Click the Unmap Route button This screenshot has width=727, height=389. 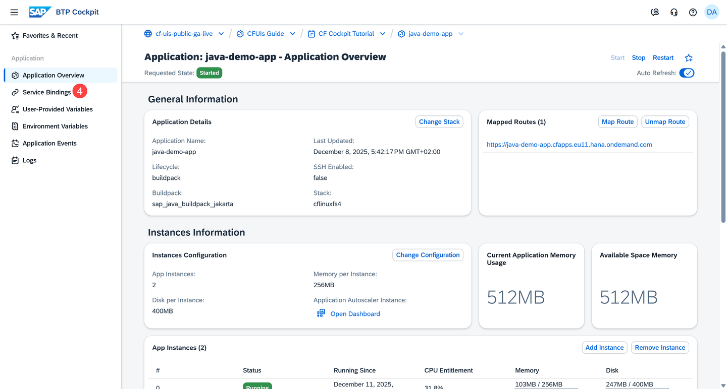(x=665, y=122)
